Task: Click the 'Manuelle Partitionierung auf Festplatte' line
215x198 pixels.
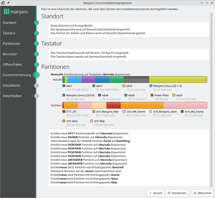Action: (x=90, y=74)
